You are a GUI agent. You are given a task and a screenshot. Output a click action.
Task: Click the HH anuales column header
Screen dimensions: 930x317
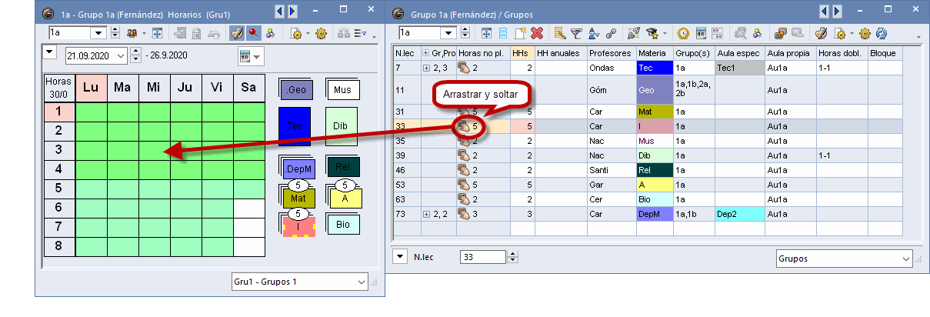coord(561,53)
